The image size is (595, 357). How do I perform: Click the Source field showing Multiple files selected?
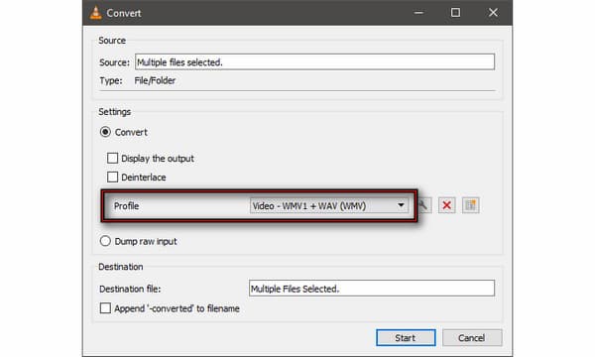click(314, 61)
